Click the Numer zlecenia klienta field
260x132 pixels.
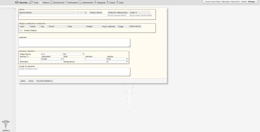click(x=119, y=16)
